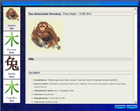
Task: Click the scrollbar up arrow
Action: [136, 9]
